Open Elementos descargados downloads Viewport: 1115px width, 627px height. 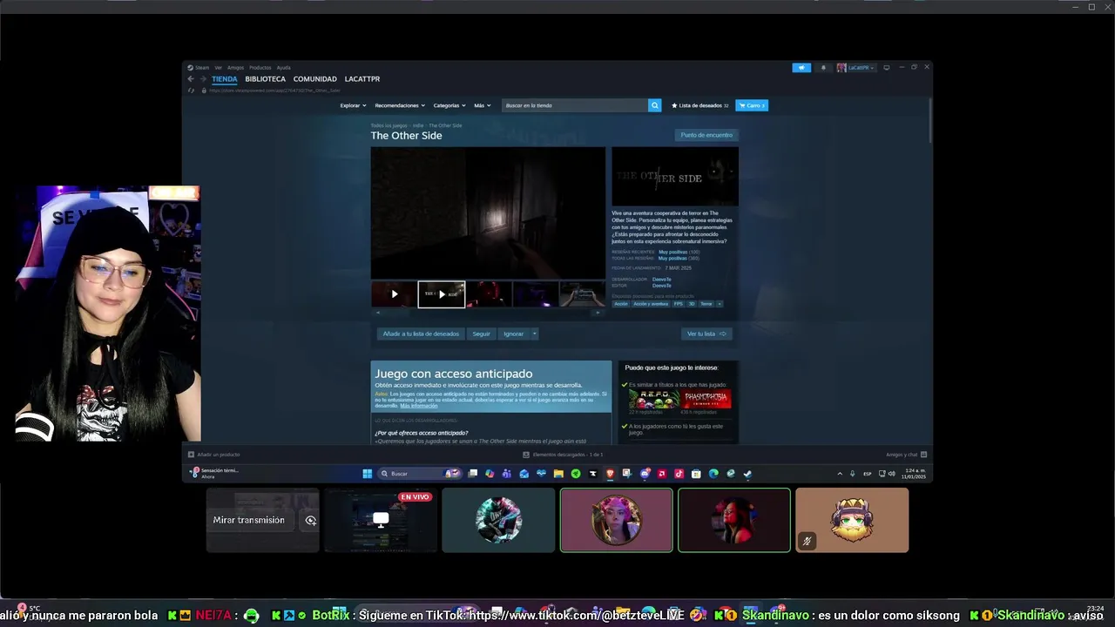pyautogui.click(x=564, y=455)
